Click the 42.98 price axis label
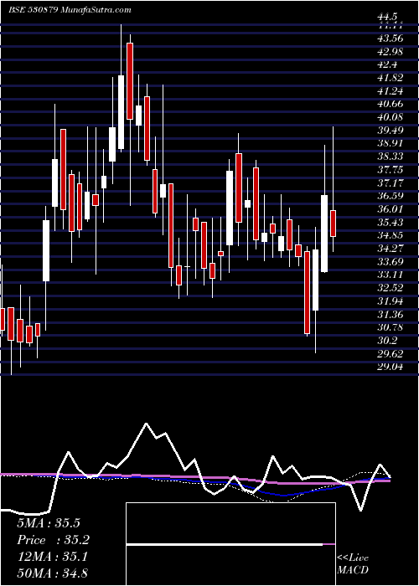Screen dimensions: 419x586 tap(390, 51)
